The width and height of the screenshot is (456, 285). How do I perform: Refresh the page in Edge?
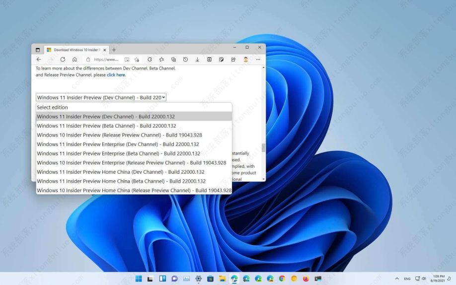(x=63, y=59)
